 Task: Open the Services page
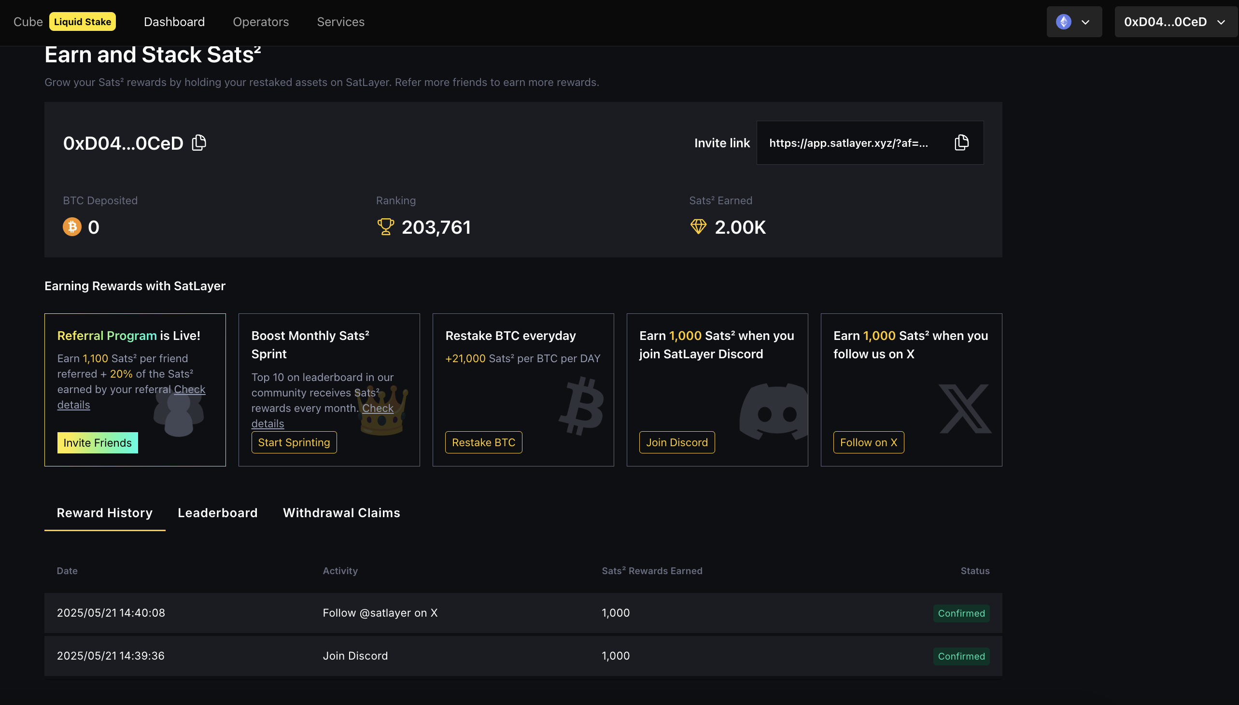340,22
